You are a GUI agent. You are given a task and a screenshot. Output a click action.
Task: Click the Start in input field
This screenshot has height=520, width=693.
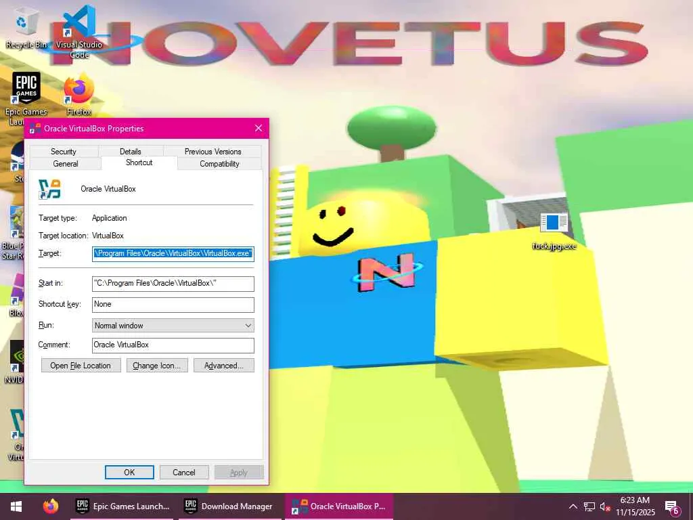pos(173,284)
